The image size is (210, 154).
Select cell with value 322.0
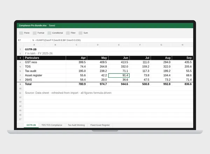click(161, 66)
